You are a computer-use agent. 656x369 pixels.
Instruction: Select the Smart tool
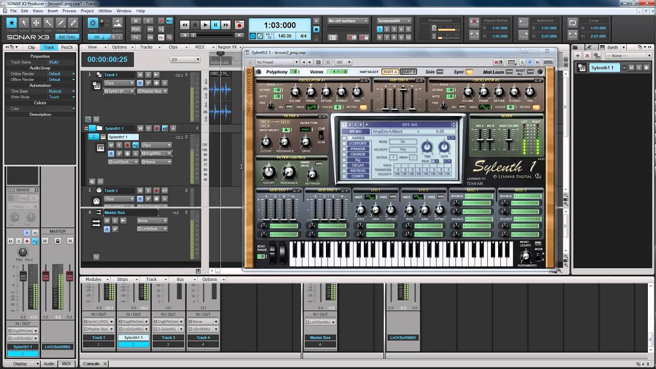click(11, 23)
